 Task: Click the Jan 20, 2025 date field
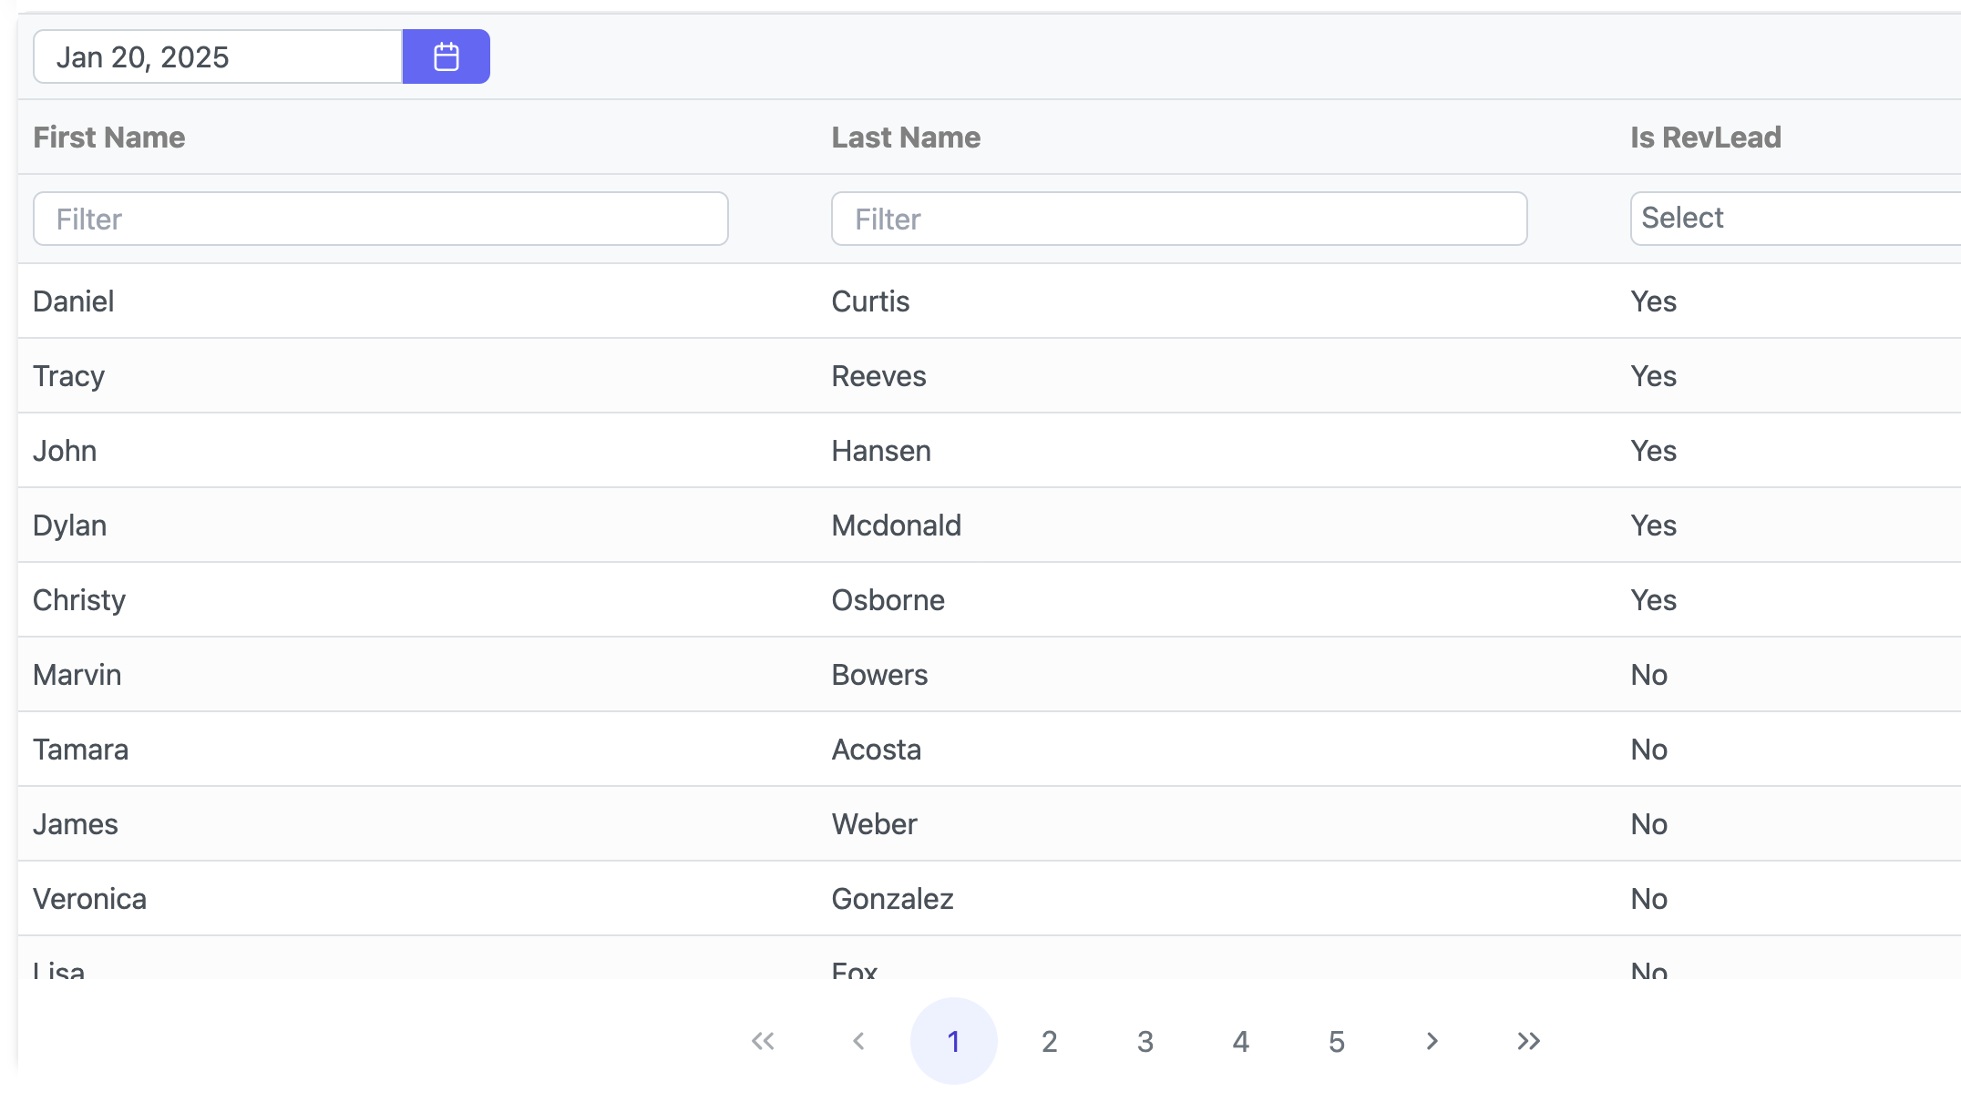tap(218, 56)
